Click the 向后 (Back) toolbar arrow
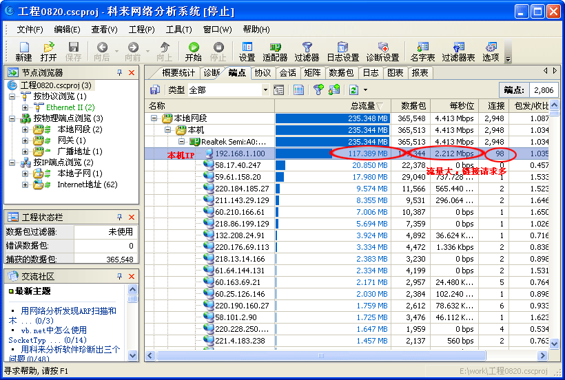Screen dimensions: 565x380 102,52
